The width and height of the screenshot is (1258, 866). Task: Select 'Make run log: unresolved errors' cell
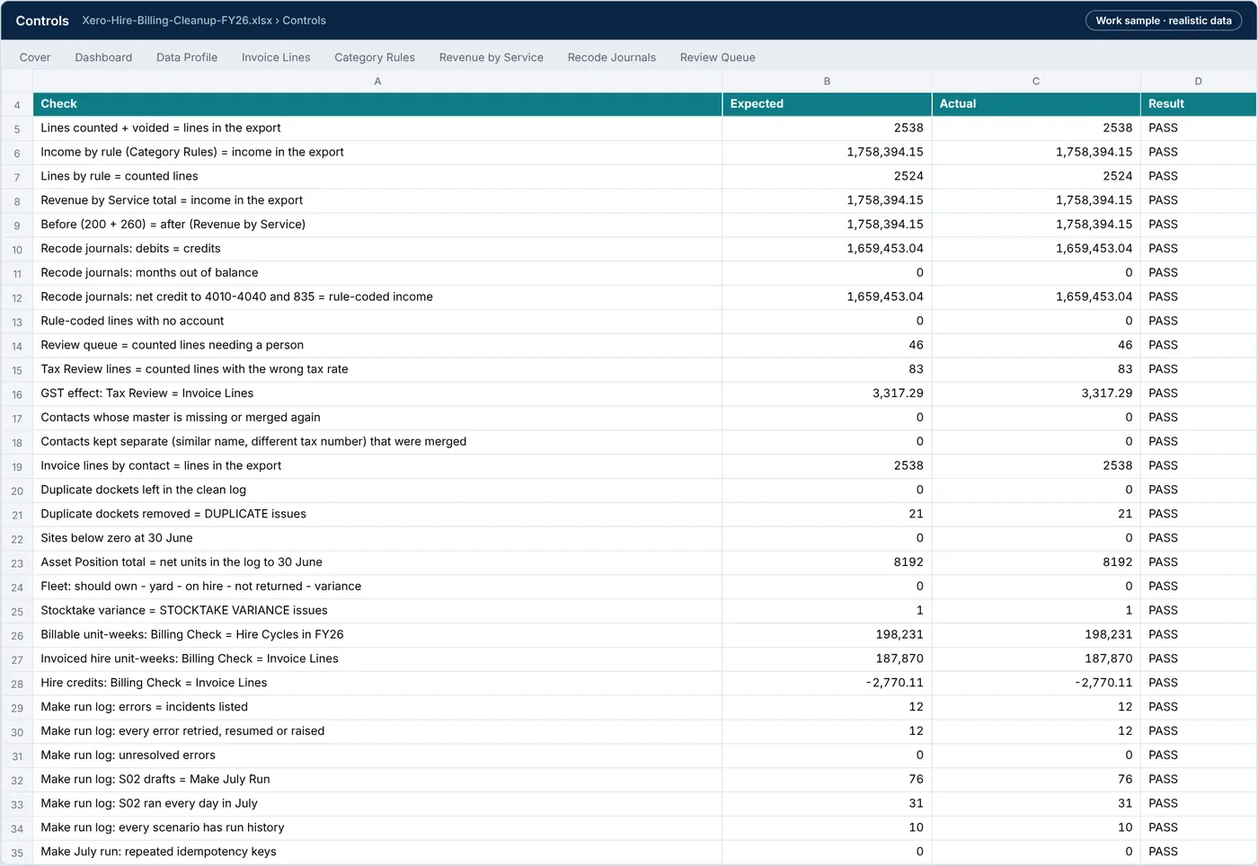click(x=377, y=756)
